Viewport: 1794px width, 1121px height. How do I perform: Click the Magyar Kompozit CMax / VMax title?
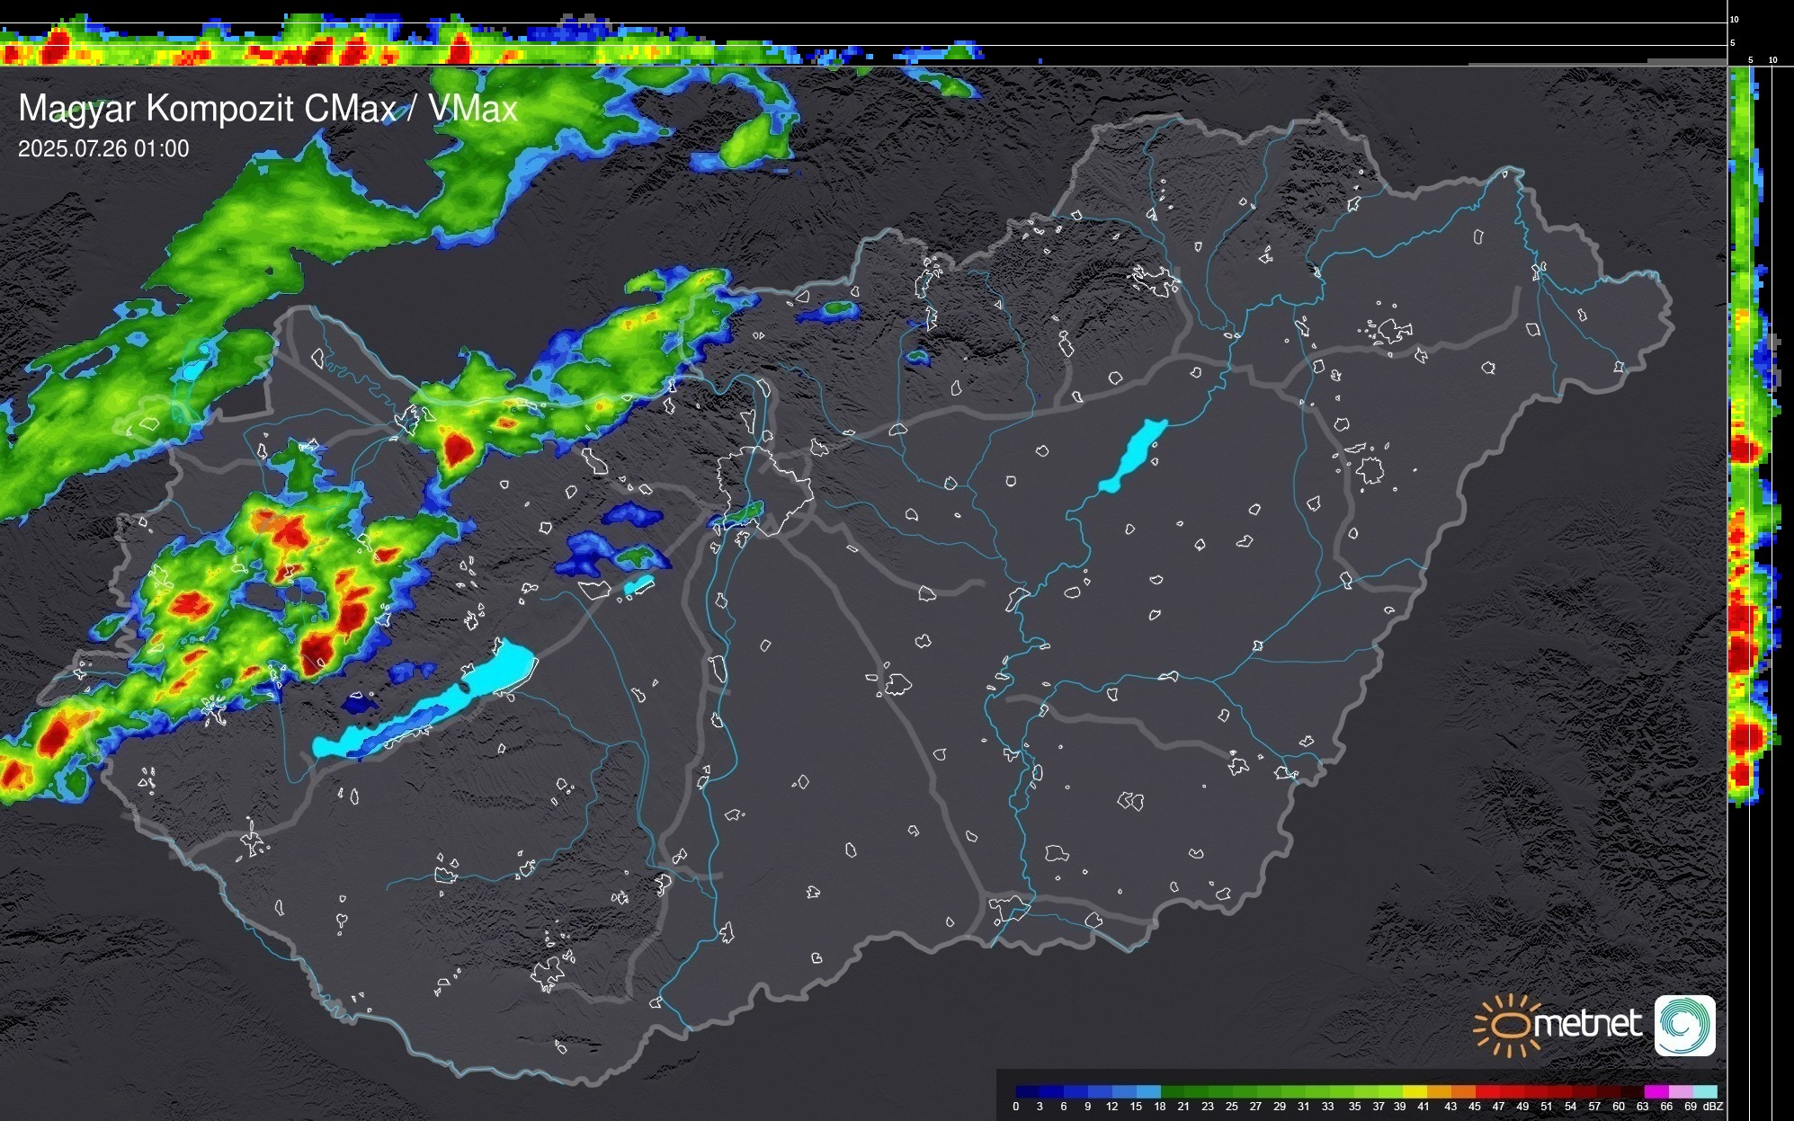click(x=268, y=109)
